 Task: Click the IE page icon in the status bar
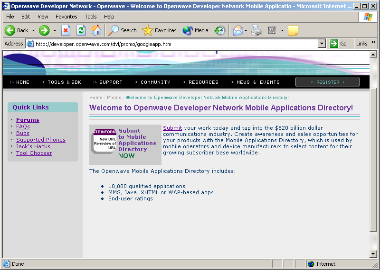(6, 264)
